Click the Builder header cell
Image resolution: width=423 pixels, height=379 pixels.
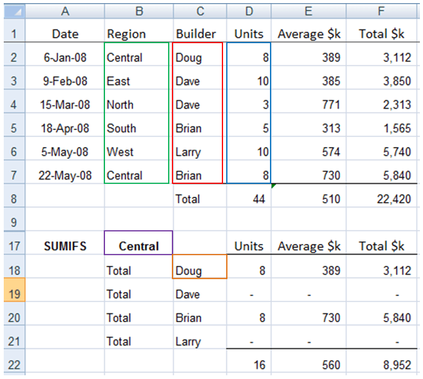[x=200, y=30]
